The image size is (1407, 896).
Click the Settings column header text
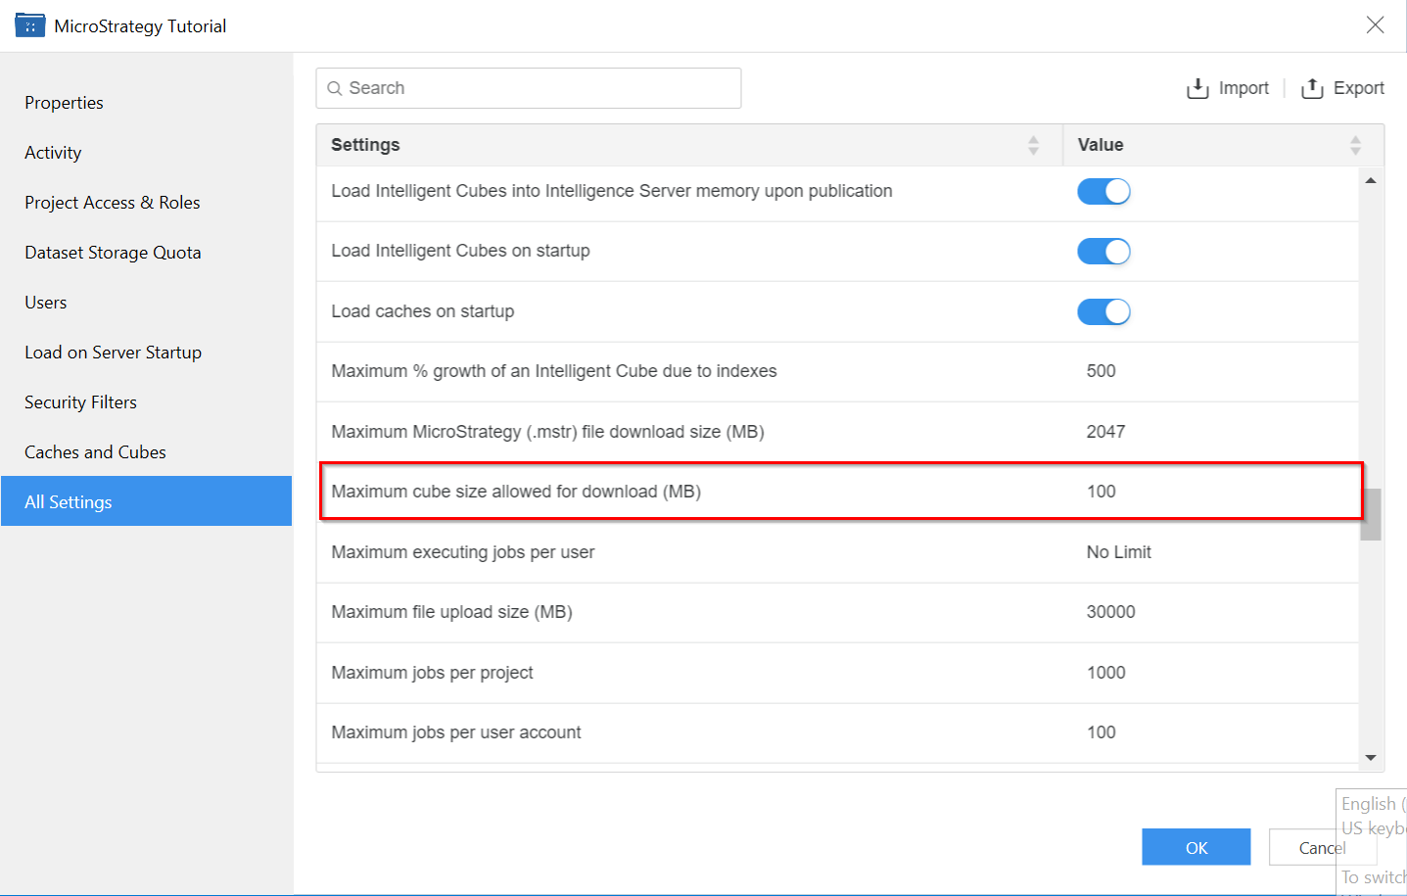pyautogui.click(x=365, y=145)
